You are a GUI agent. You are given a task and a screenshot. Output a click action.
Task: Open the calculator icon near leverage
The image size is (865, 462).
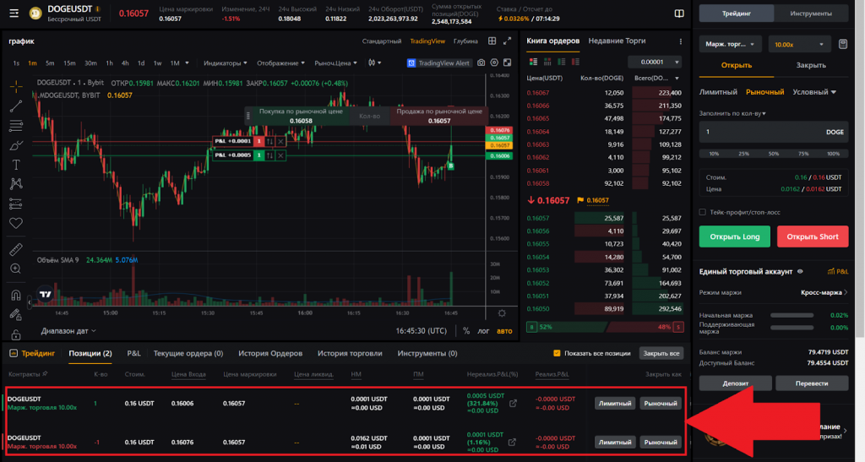point(842,44)
